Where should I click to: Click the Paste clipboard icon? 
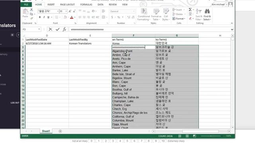25,12
